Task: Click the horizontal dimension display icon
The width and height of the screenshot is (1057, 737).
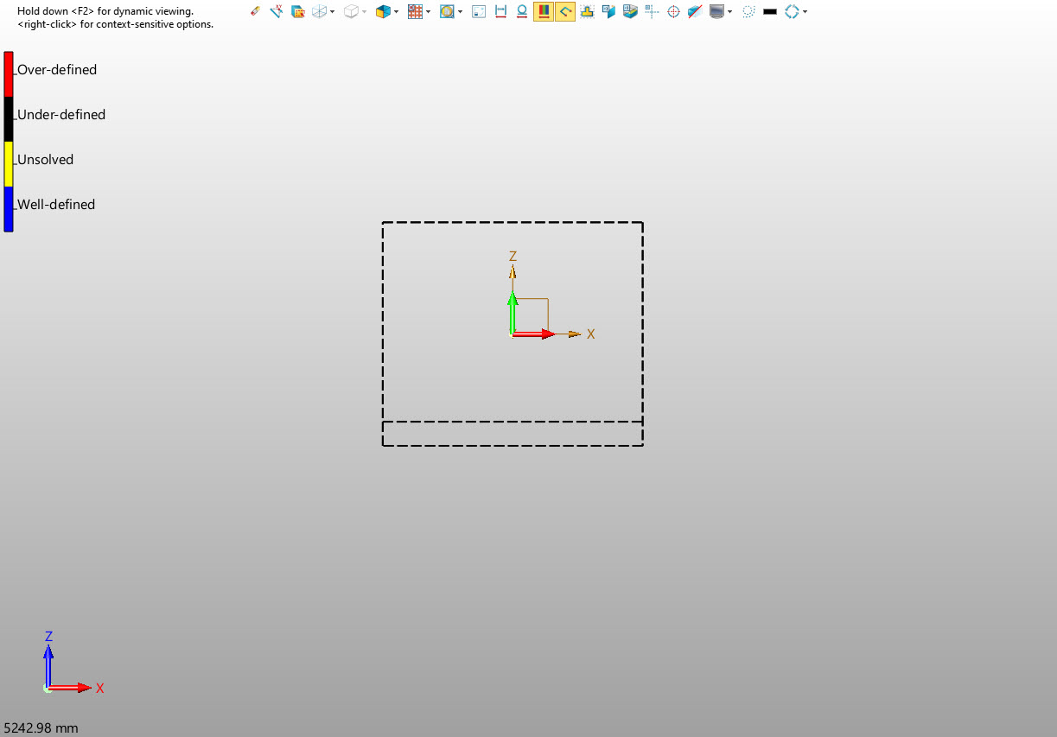Action: [500, 11]
